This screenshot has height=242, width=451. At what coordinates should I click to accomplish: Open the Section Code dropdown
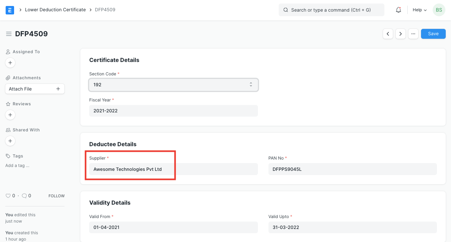[x=173, y=85]
